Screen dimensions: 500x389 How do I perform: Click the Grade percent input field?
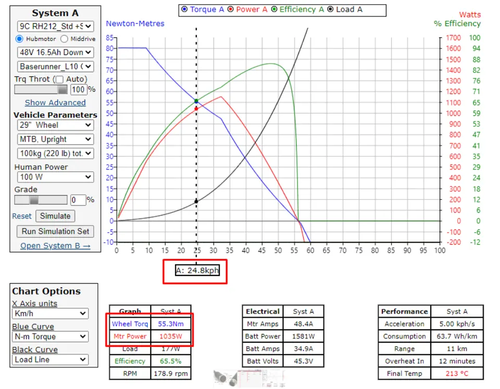[x=78, y=200]
